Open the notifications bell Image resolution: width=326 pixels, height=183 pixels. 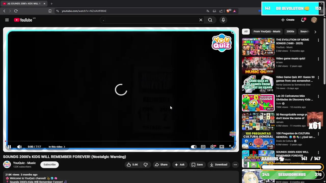click(303, 20)
